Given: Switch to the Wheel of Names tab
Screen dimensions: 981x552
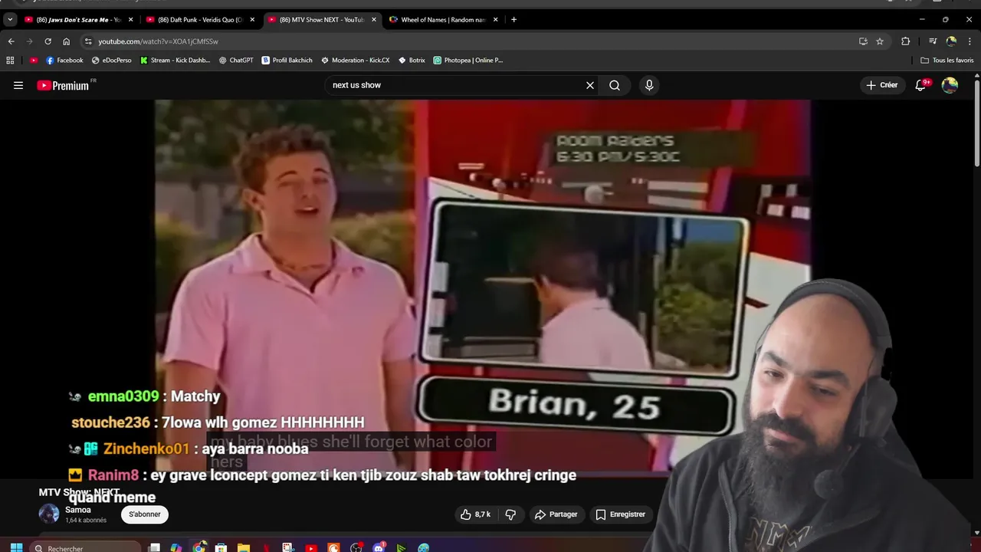Looking at the screenshot, I should point(443,20).
